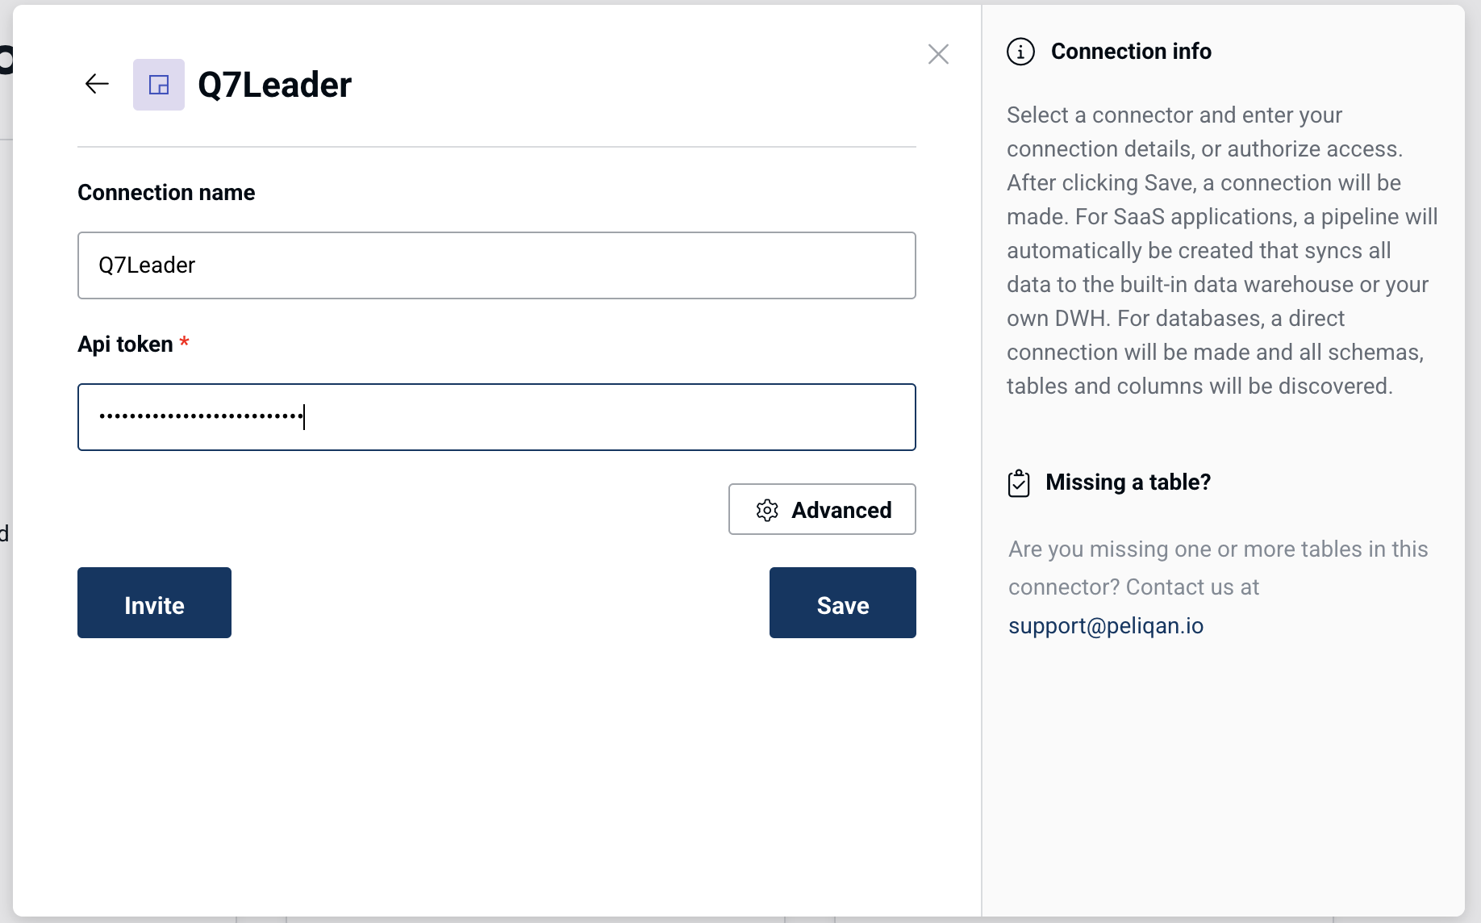The width and height of the screenshot is (1481, 923).
Task: Click the Missing a table clipboard icon
Action: pos(1019,483)
